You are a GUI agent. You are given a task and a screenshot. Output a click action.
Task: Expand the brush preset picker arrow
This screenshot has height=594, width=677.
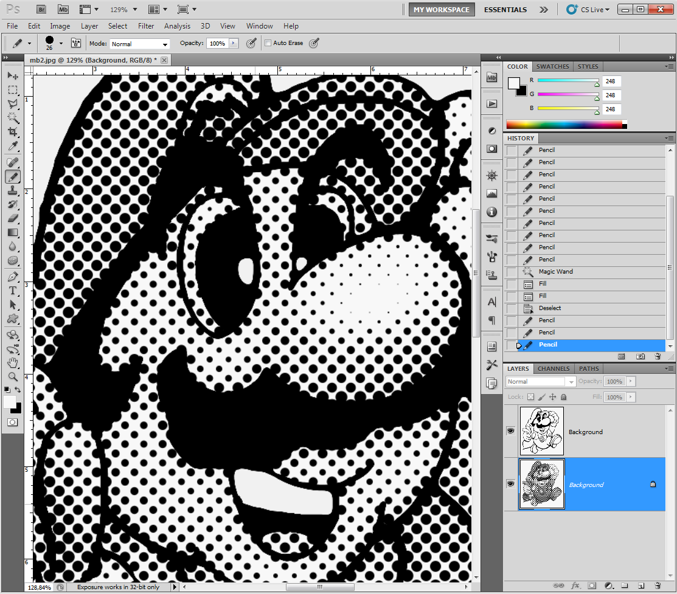(61, 44)
